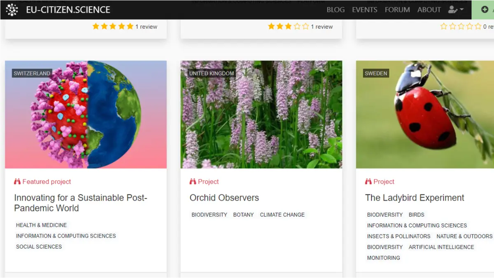This screenshot has height=278, width=494.
Task: Open the Forum link in navbar
Action: (397, 9)
